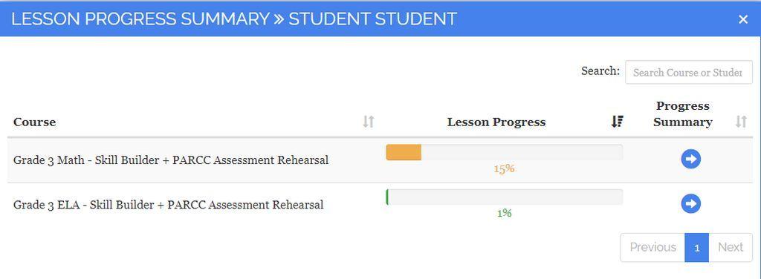Go to the Next page
The image size is (761, 279).
(731, 247)
